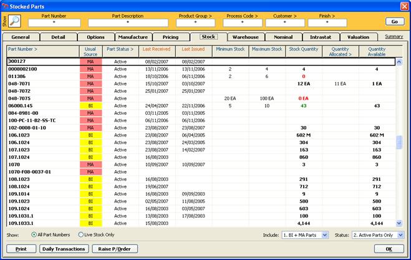Click the Part Number filter field

54,23
